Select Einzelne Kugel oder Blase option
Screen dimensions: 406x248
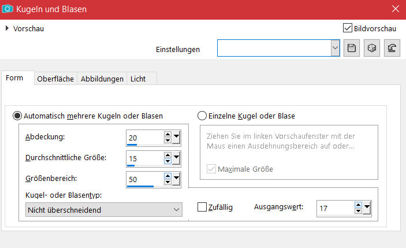202,116
